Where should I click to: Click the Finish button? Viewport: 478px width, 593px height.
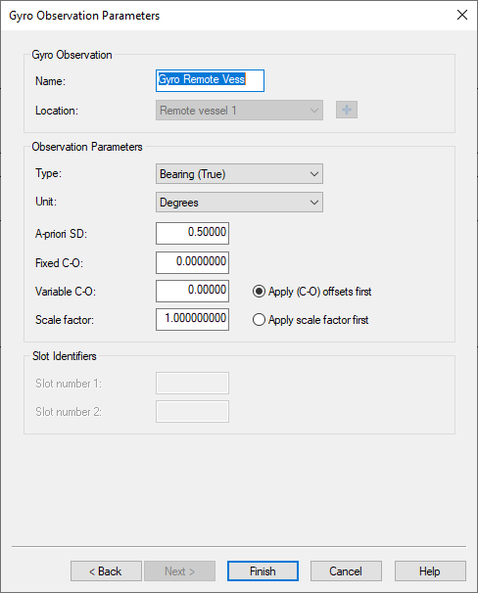pyautogui.click(x=263, y=571)
